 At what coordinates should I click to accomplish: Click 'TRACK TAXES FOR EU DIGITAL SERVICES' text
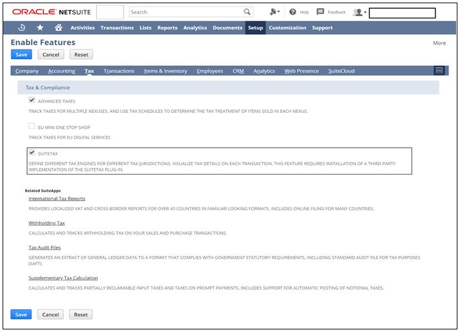(x=70, y=137)
